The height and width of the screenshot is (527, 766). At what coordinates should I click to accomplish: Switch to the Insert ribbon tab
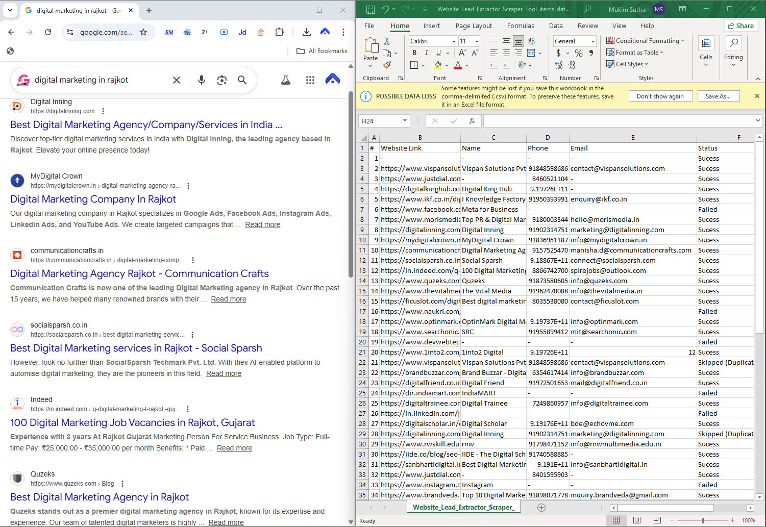coord(431,26)
